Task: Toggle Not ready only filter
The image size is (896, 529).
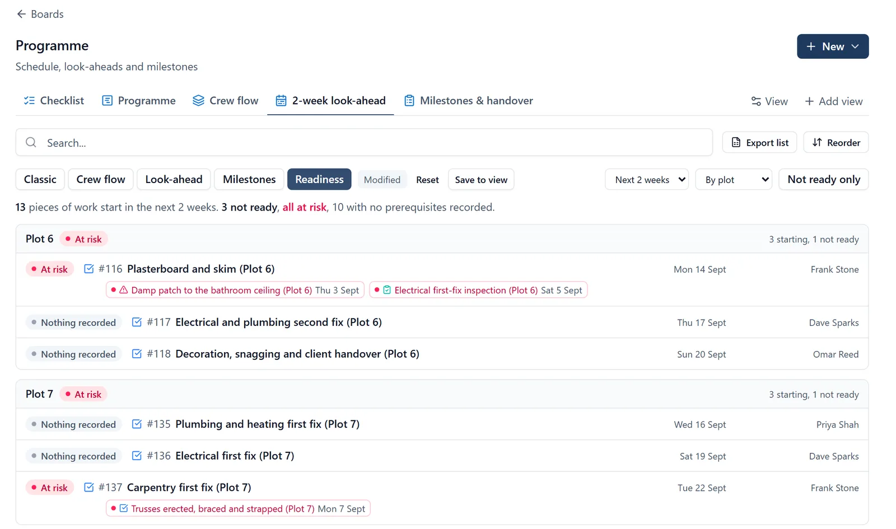Action: tap(824, 180)
